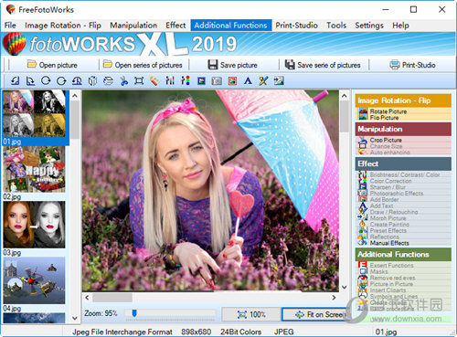This screenshot has width=457, height=337.
Task: Click Save serie of pictures button
Action: 323,65
